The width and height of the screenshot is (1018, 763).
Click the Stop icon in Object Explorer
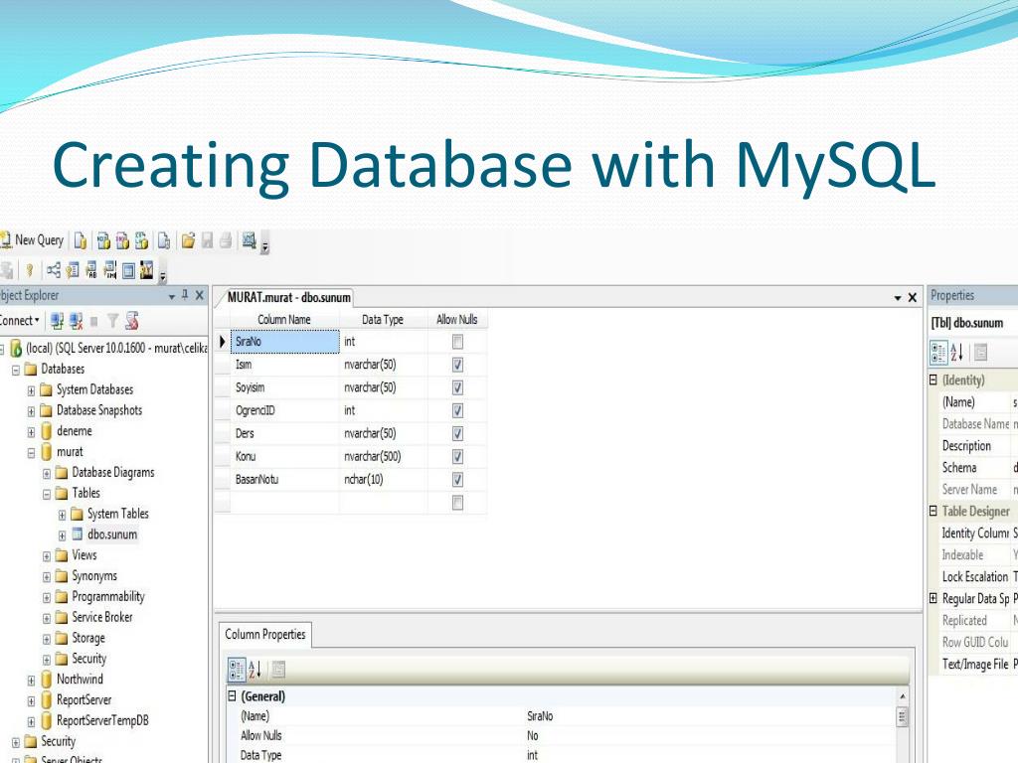tap(94, 321)
